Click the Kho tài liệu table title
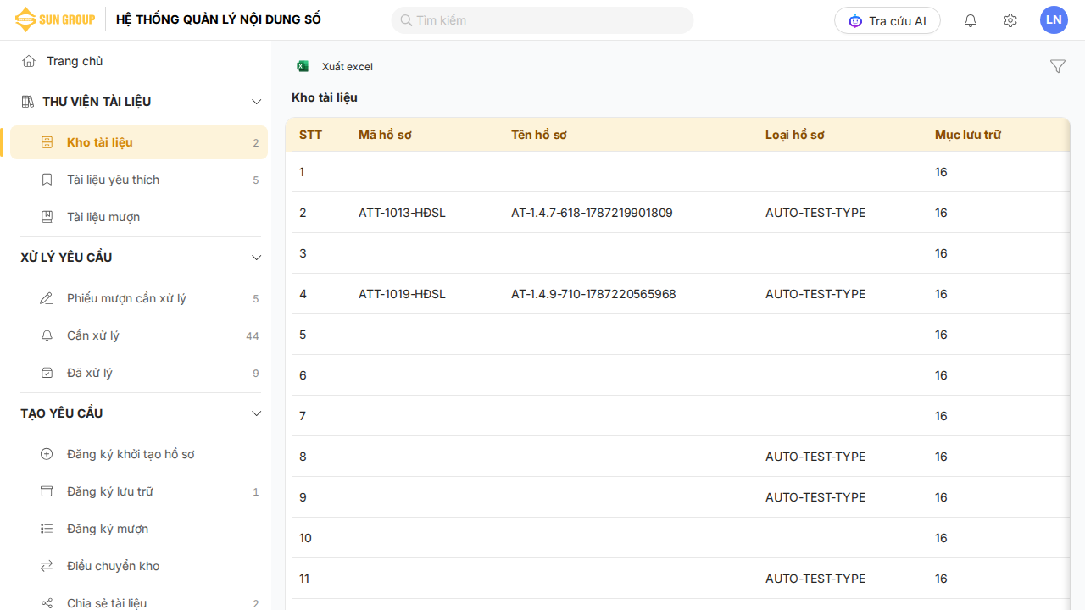Screen dimensions: 1085x610 325,97
